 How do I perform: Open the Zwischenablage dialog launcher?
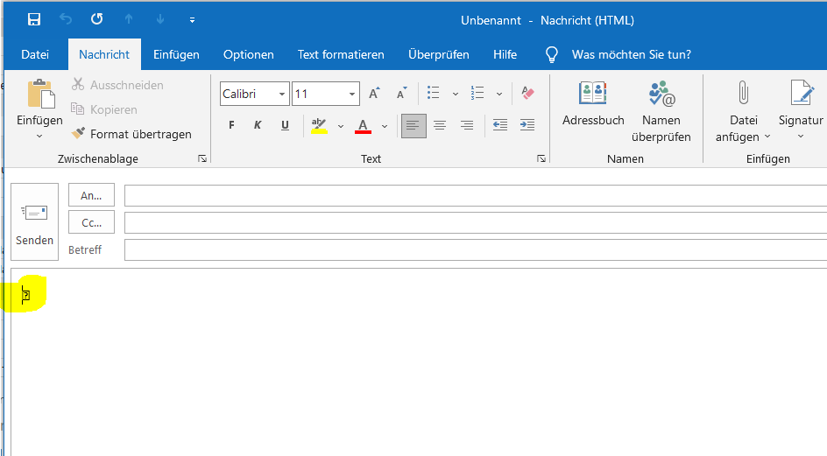pyautogui.click(x=202, y=158)
